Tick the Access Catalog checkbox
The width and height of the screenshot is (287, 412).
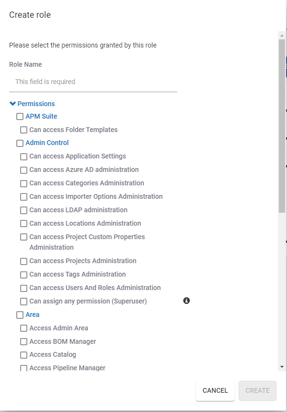point(23,355)
